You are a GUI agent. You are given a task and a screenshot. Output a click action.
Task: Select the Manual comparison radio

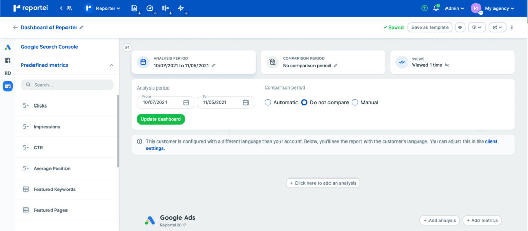355,103
